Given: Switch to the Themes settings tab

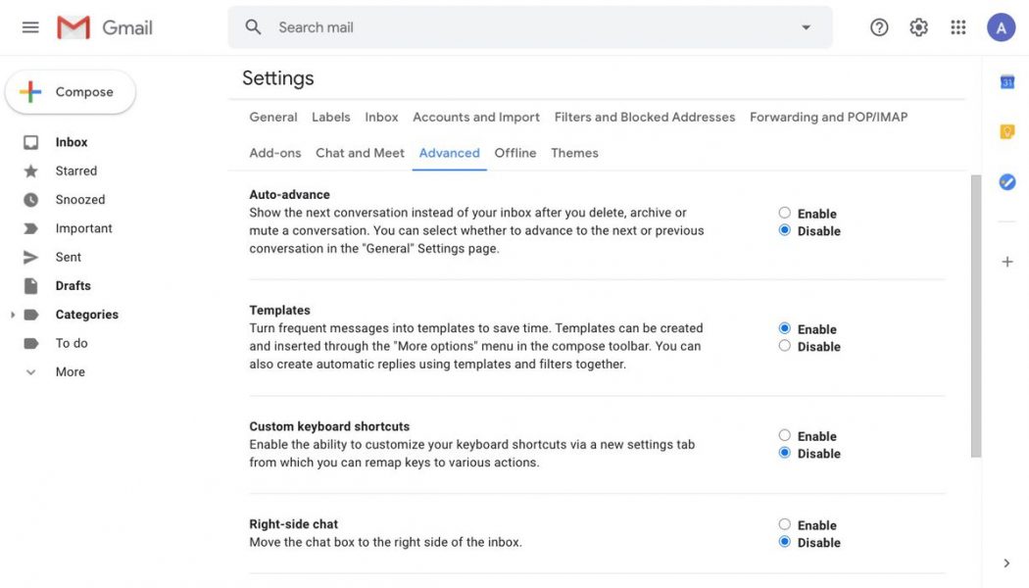Looking at the screenshot, I should click(573, 150).
